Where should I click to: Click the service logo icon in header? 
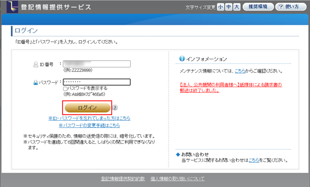pyautogui.click(x=12, y=7)
